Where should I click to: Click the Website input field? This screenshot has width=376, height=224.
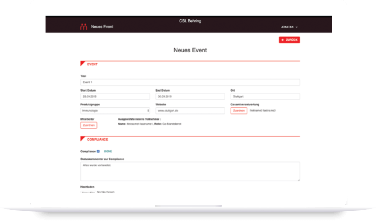coord(190,111)
